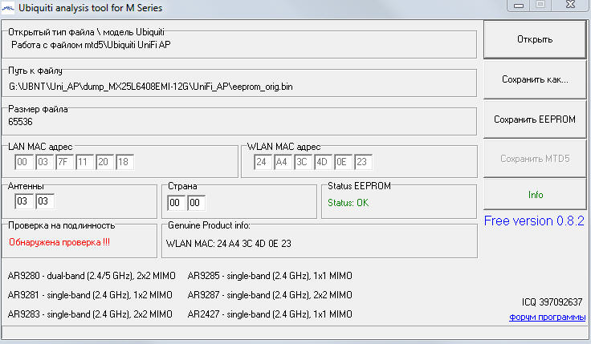Select LAN MAC byte field 18
591x344 pixels.
(124, 162)
